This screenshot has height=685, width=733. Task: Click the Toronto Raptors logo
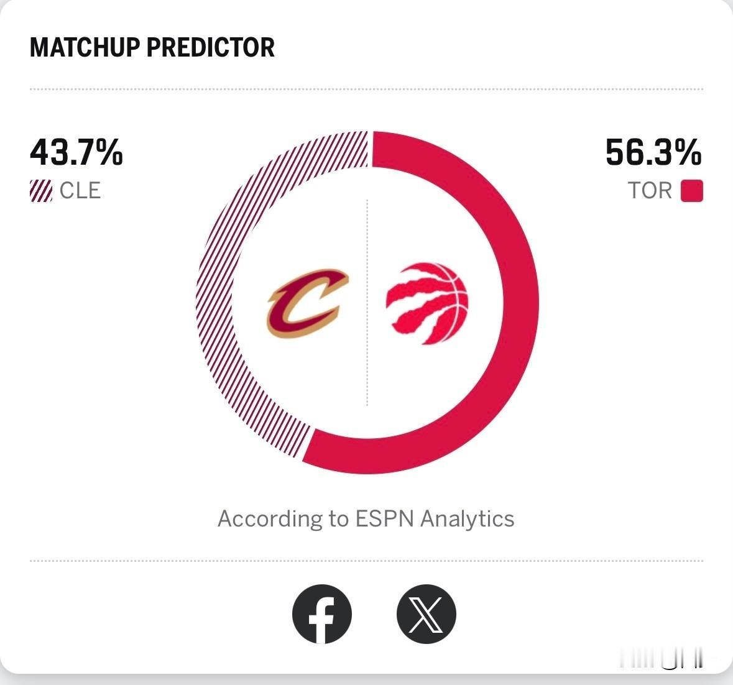point(426,303)
